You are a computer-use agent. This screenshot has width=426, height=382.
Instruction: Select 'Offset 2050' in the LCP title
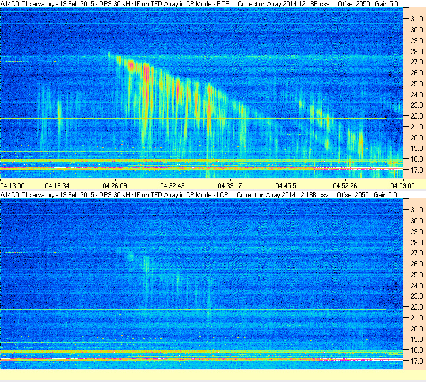click(353, 195)
